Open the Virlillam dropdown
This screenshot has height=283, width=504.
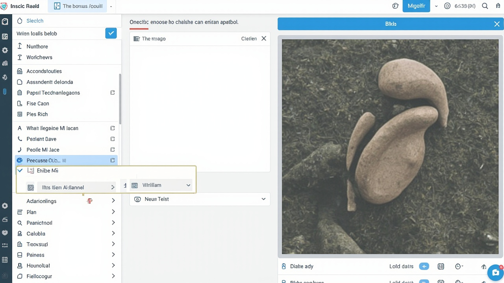click(161, 185)
